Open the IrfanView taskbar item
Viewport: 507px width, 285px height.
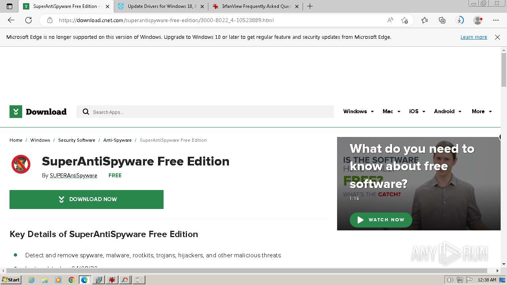click(x=112, y=280)
